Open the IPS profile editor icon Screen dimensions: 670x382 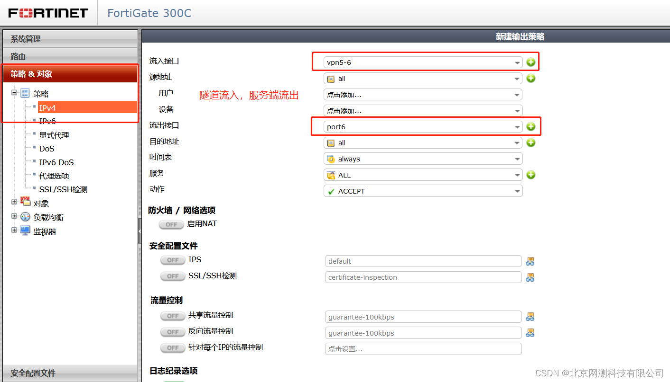pos(530,261)
